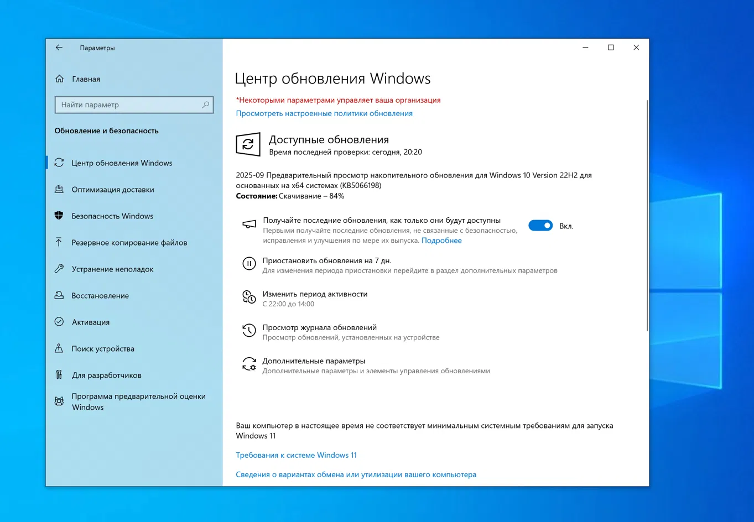Click the large refresh icon beside Доступные обновления
This screenshot has width=754, height=522.
[x=248, y=144]
